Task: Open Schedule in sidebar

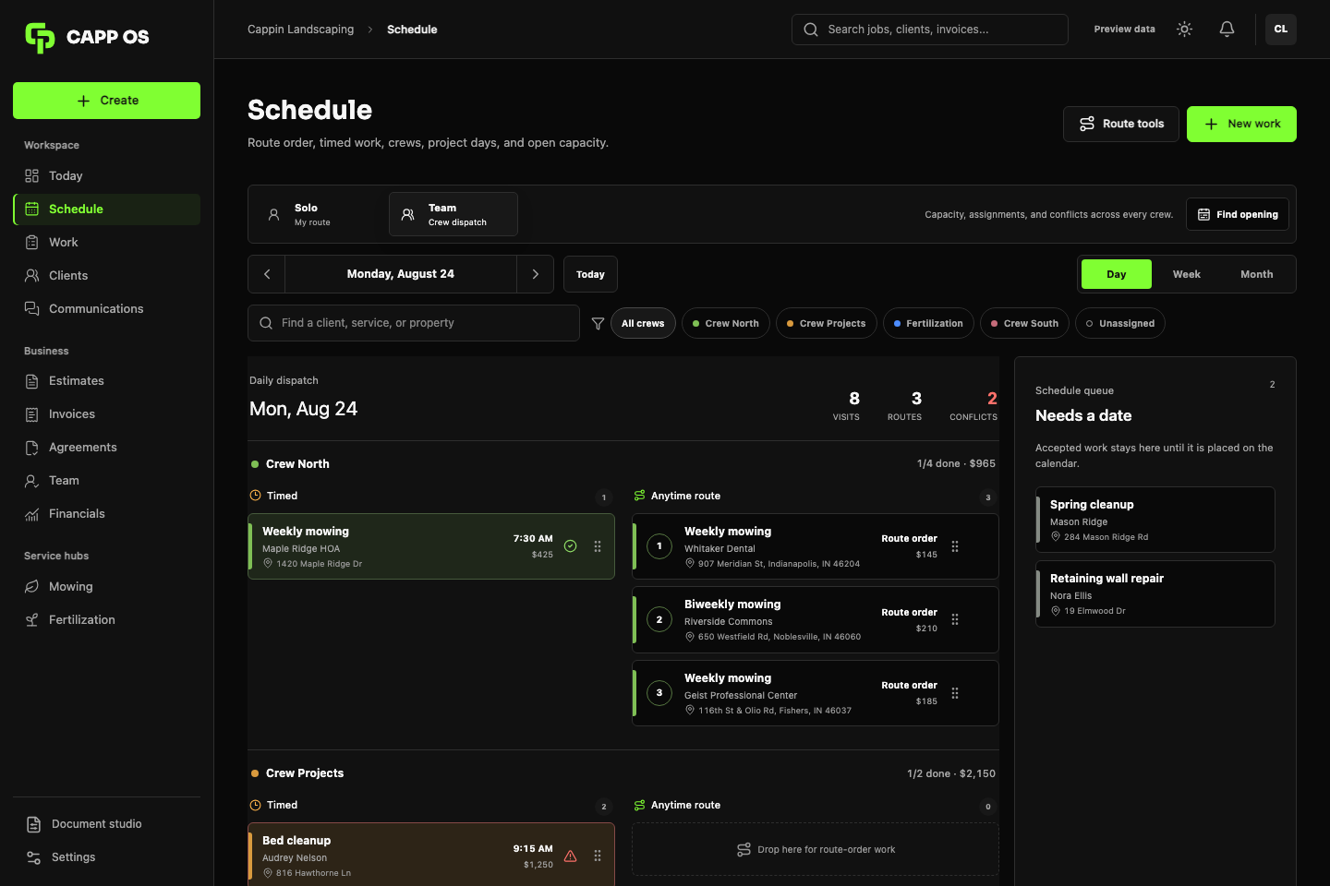Action: [107, 210]
